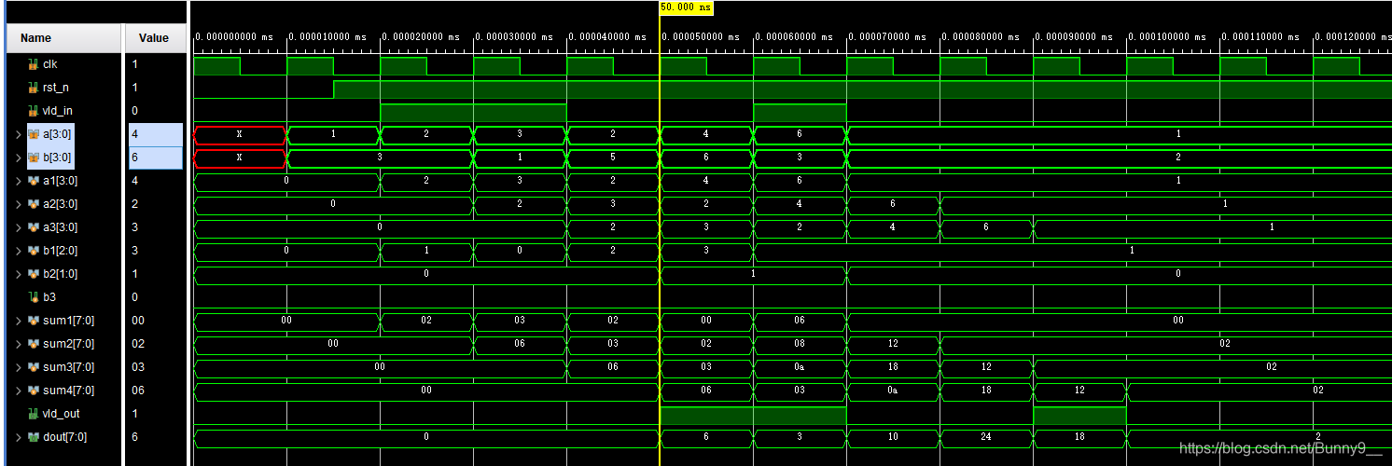Click the sum3[7:0] bus icon
The image size is (1392, 466).
coord(34,367)
